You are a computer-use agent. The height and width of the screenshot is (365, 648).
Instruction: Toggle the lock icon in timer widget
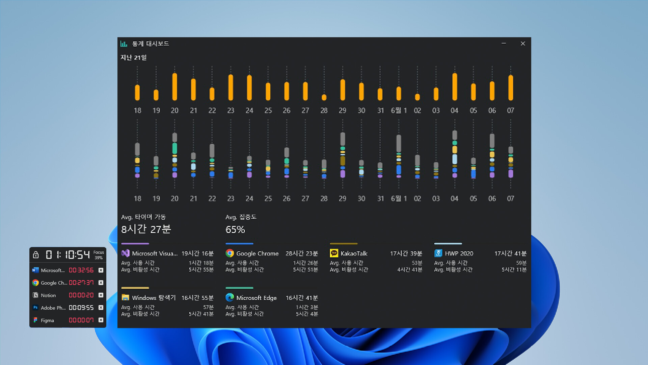tap(36, 255)
